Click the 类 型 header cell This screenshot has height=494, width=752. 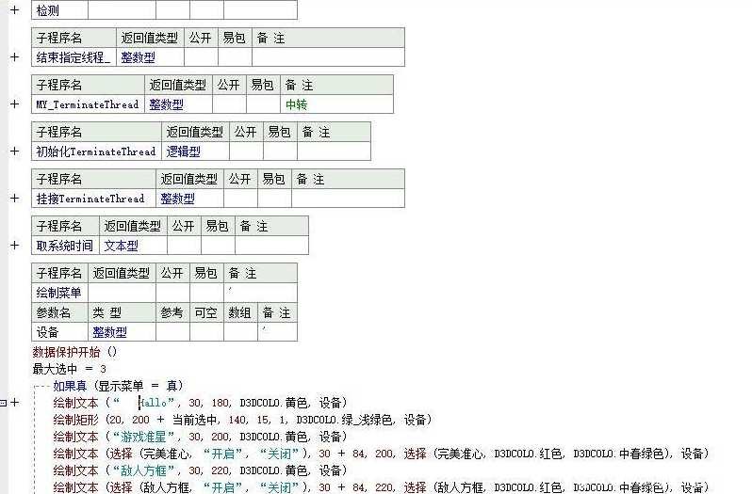122,312
